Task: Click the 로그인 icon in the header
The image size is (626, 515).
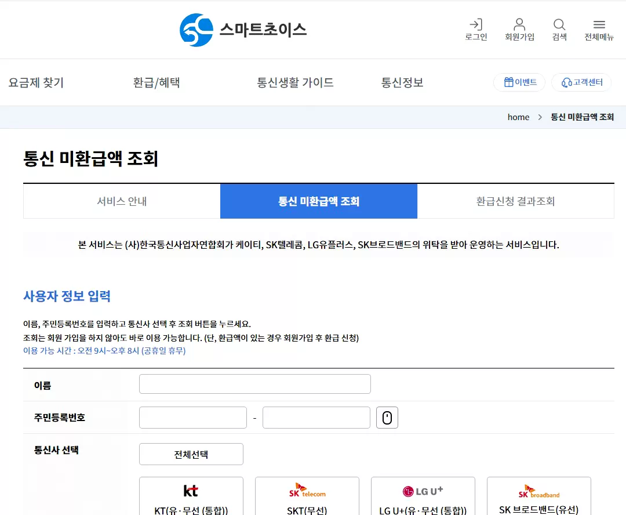Action: [476, 30]
